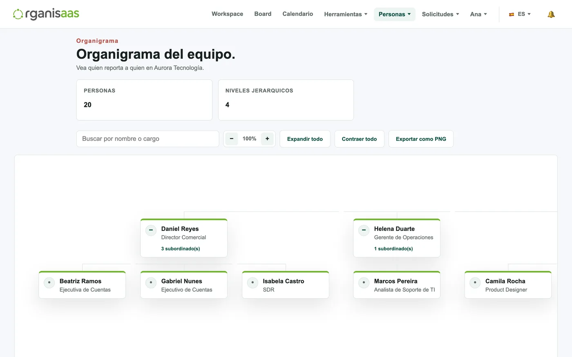
Task: Click the 1 subordinado(s) label
Action: point(393,248)
